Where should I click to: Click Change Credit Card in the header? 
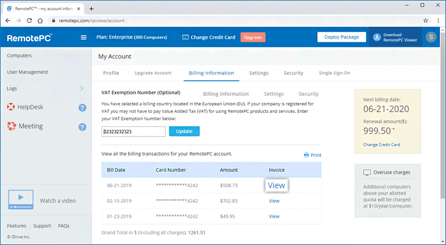point(213,37)
